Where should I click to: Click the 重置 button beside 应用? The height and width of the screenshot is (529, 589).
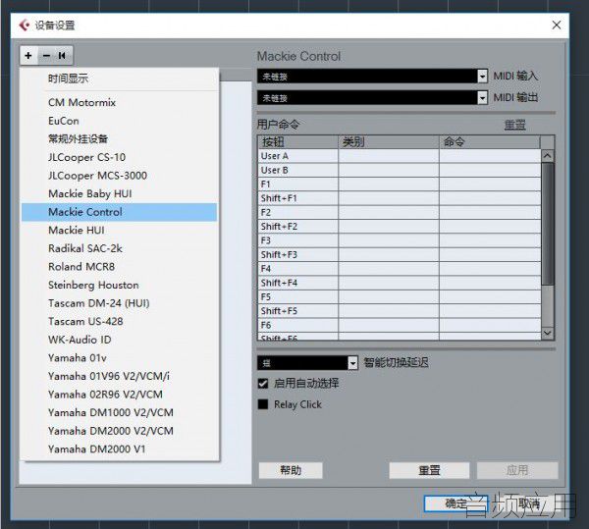[x=429, y=470]
